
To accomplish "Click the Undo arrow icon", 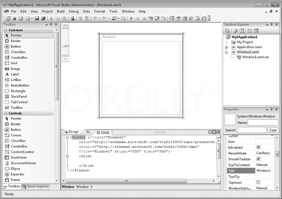I will [95, 18].
